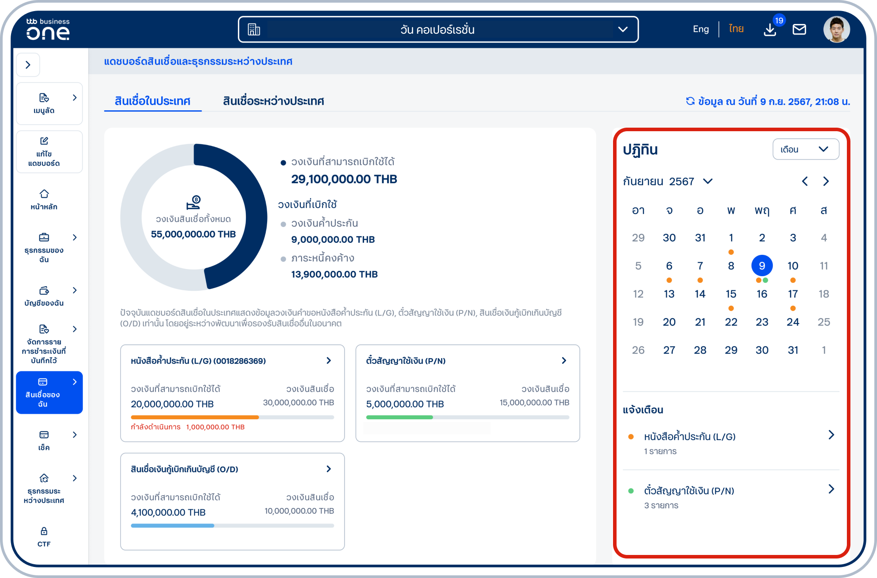This screenshot has height=578, width=877.
Task: Expand the sidebar with arrow button
Action: (28, 65)
